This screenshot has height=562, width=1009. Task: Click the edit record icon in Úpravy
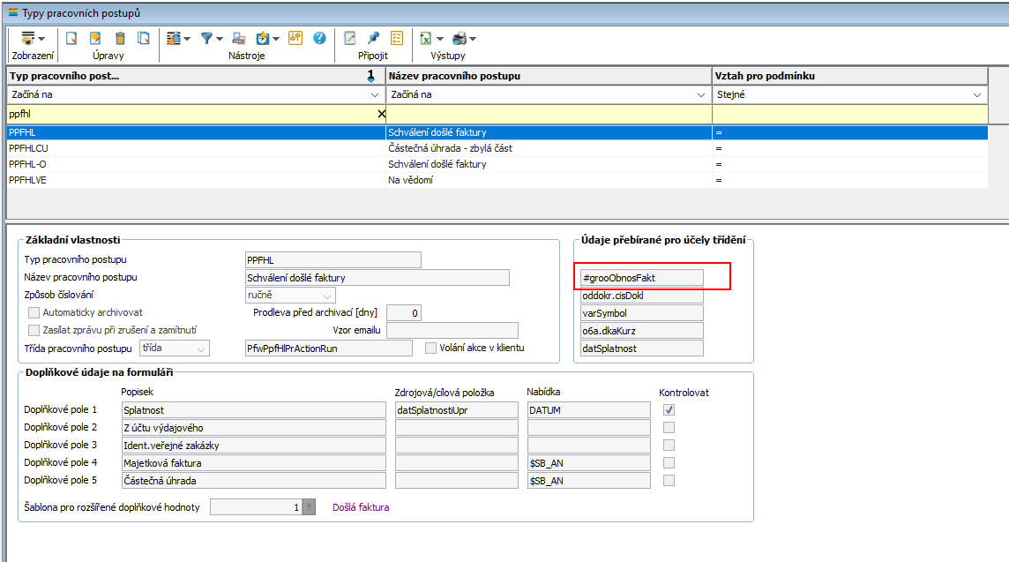coord(95,38)
